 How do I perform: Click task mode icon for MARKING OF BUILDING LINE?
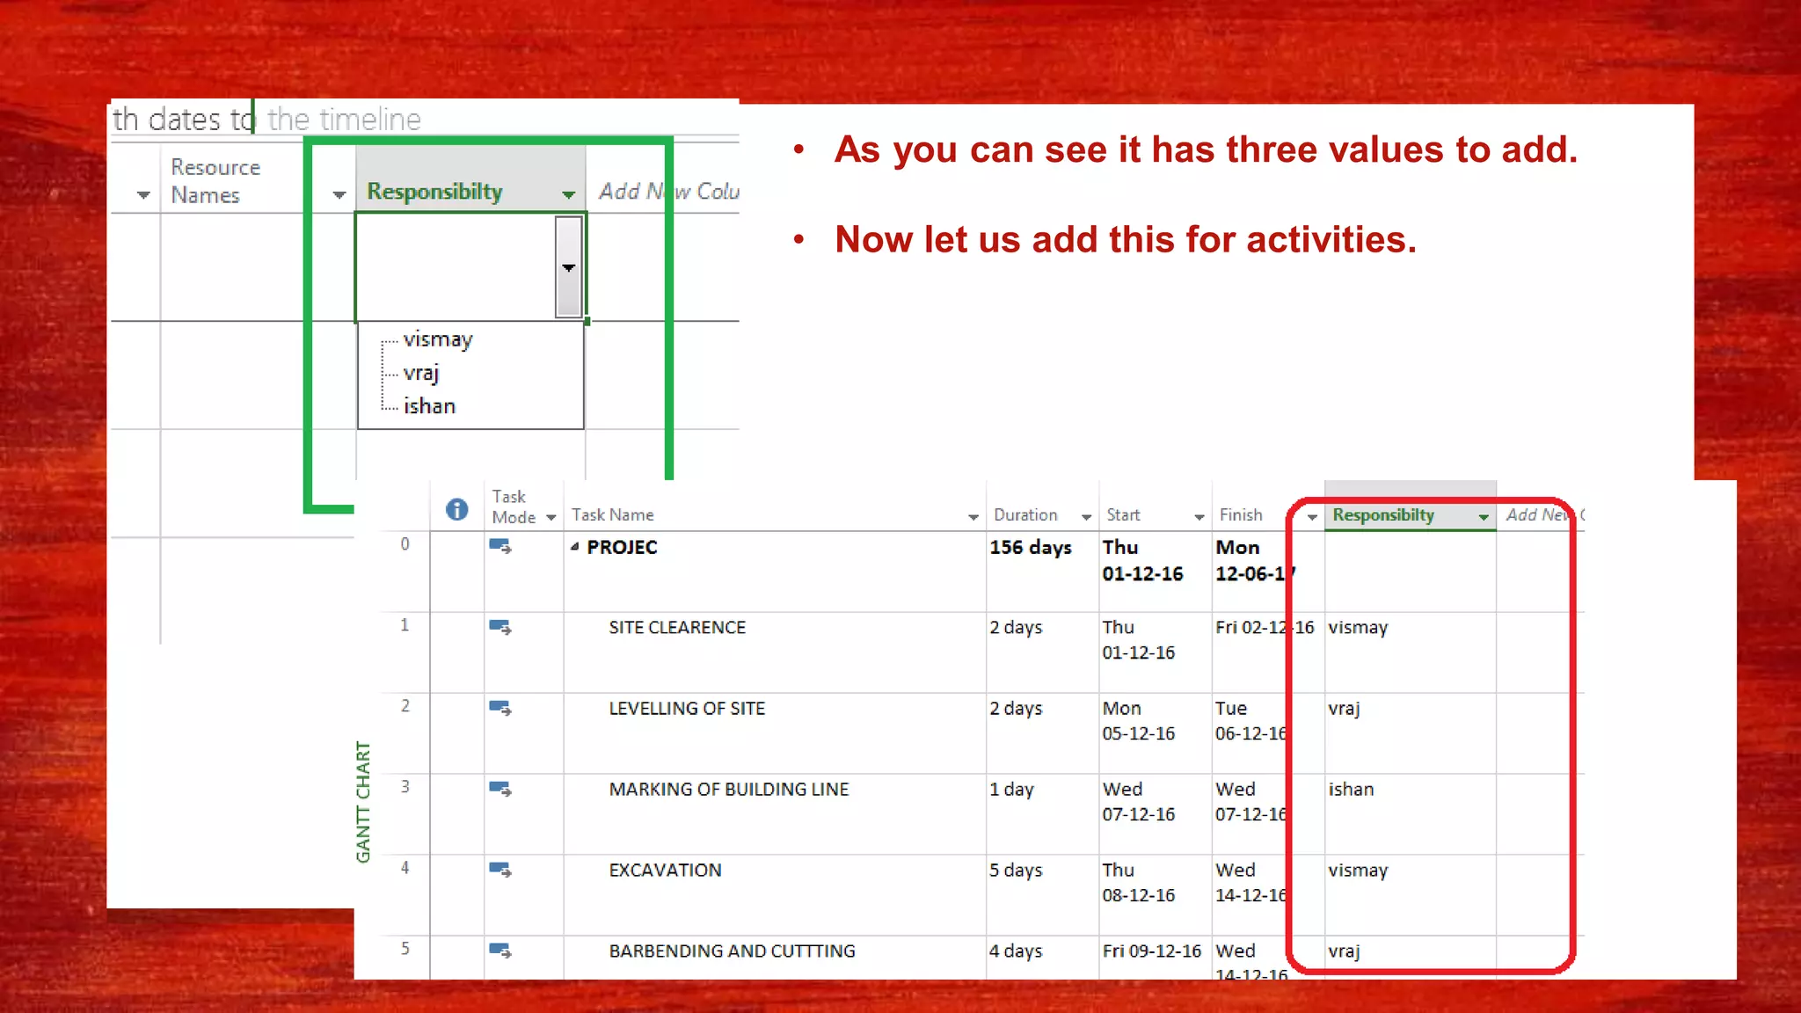coord(500,789)
